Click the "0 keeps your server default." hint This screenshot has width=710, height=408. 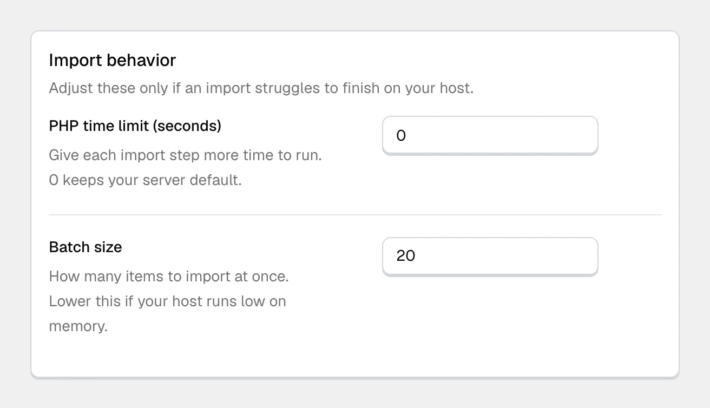pyautogui.click(x=146, y=180)
